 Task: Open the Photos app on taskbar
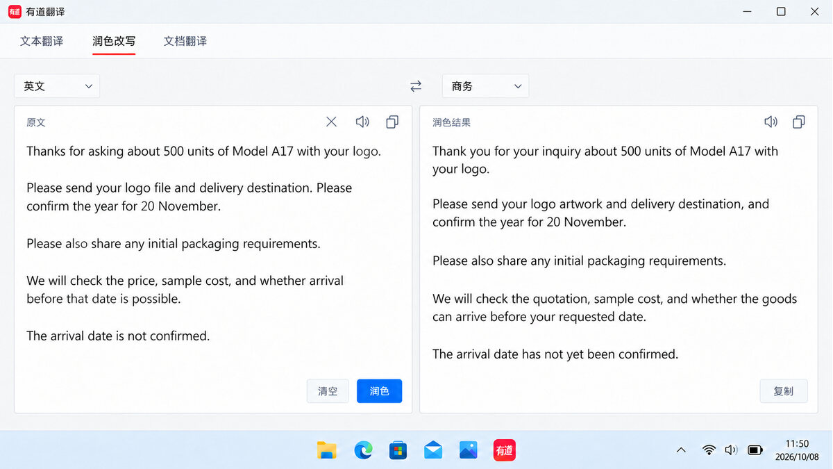(x=469, y=450)
